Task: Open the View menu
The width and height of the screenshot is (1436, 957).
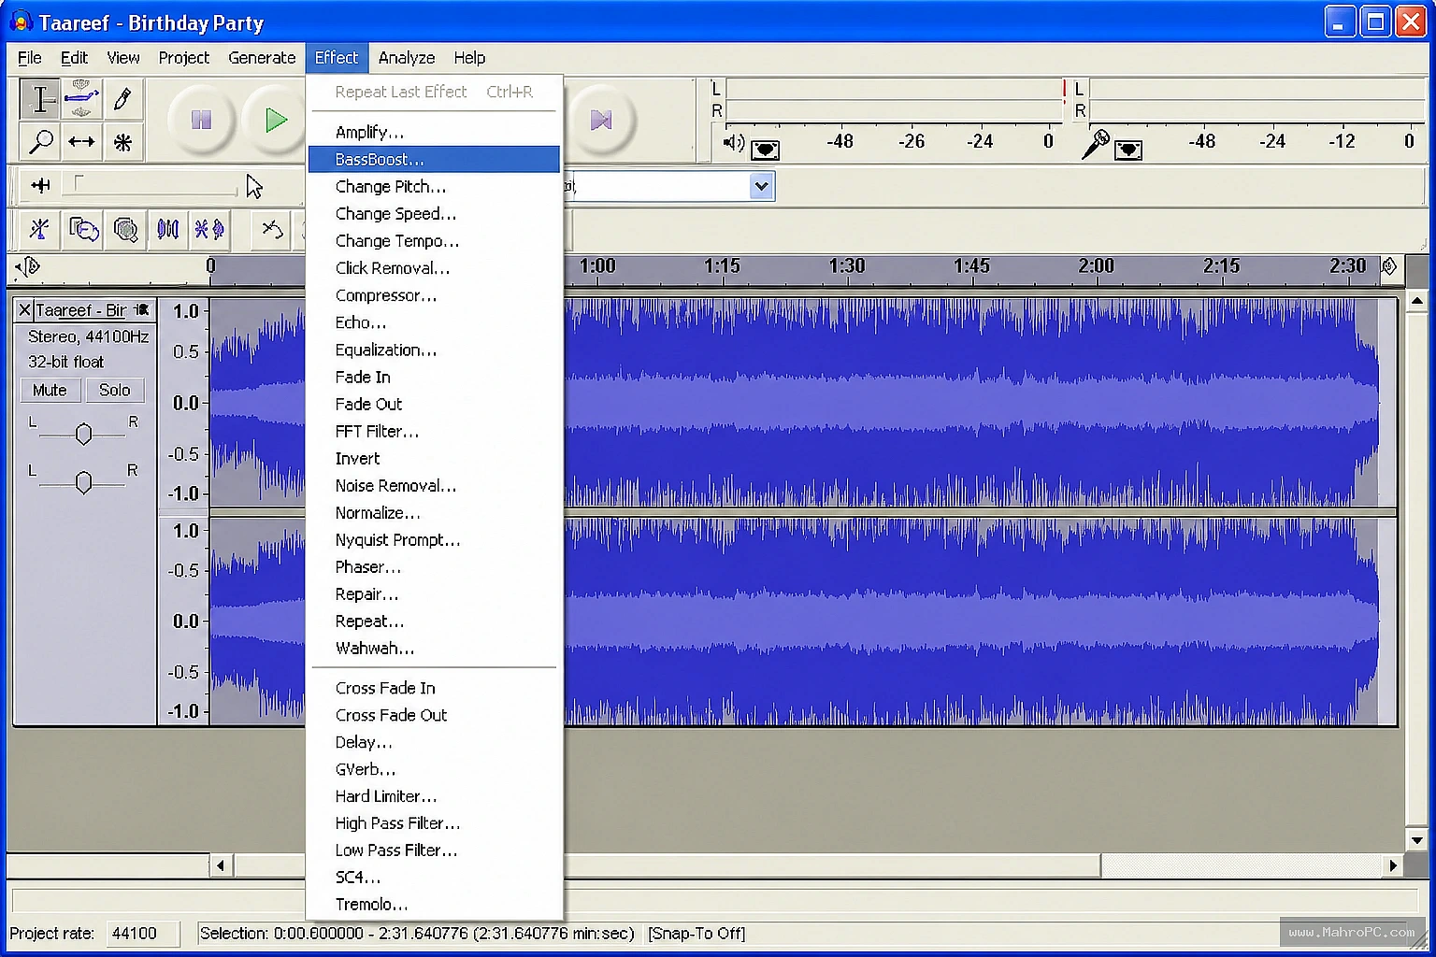Action: pos(123,58)
